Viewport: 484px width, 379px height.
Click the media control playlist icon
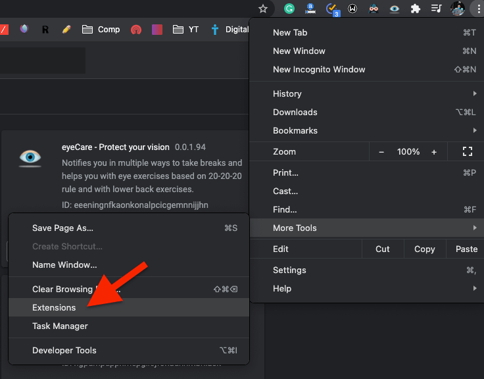pos(435,9)
